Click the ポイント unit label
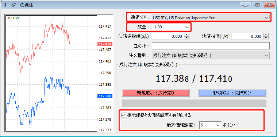277x137 pixels. [229, 125]
